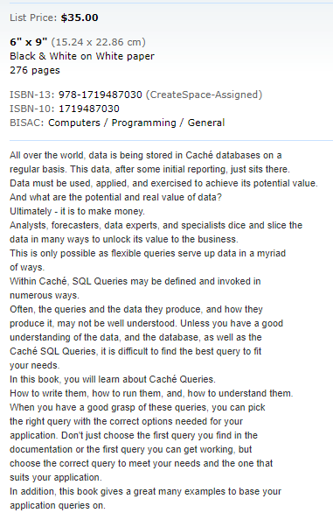The width and height of the screenshot is (333, 527).
Task: Click the List Price label
Action: (x=33, y=18)
